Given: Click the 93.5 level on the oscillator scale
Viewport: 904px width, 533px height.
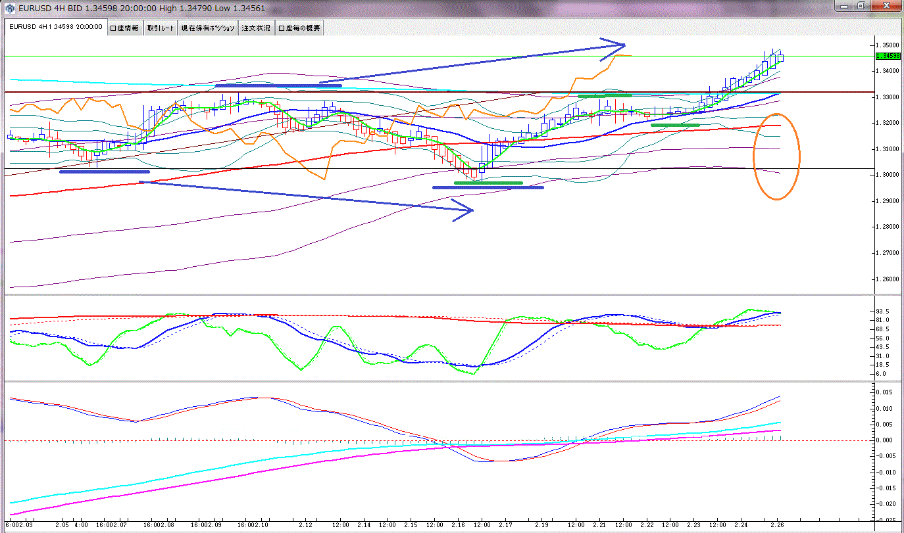Looking at the screenshot, I should click(x=883, y=312).
